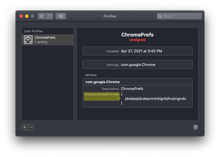
Task: Click bold com.google.Chrome details header
Action: [103, 82]
